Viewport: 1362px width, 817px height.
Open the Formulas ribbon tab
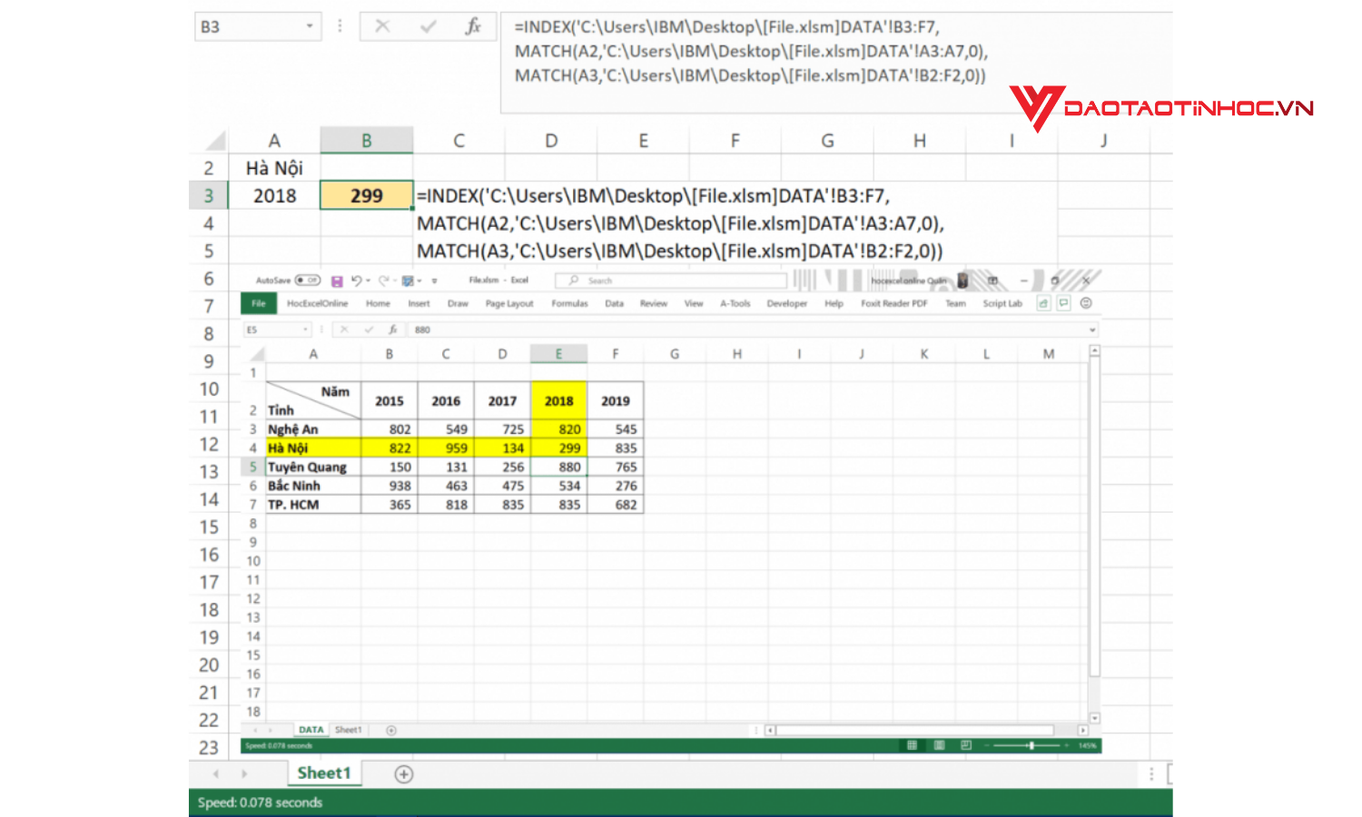tap(569, 304)
